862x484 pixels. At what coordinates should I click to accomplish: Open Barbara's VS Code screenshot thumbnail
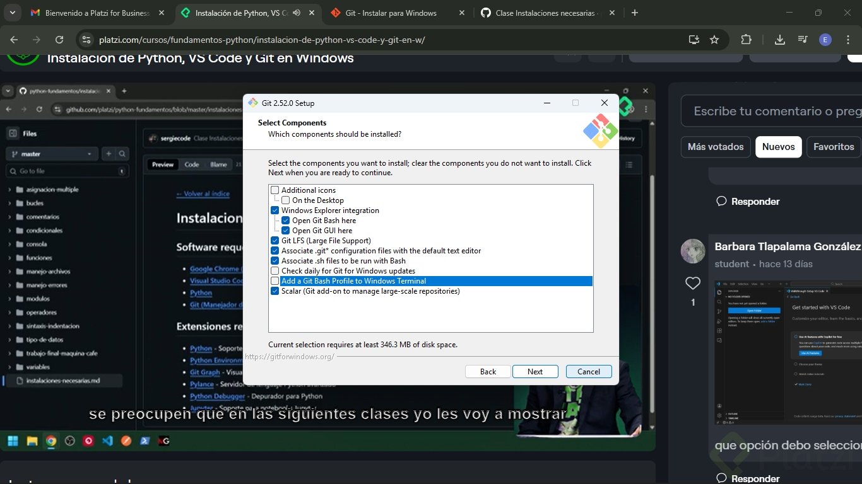click(x=788, y=352)
